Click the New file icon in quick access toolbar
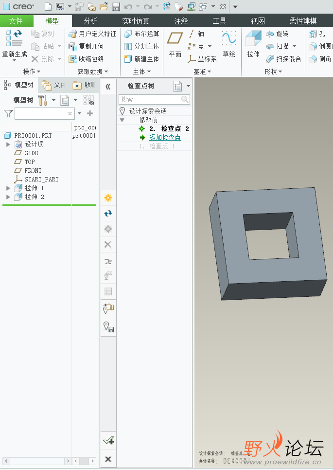 click(48, 6)
